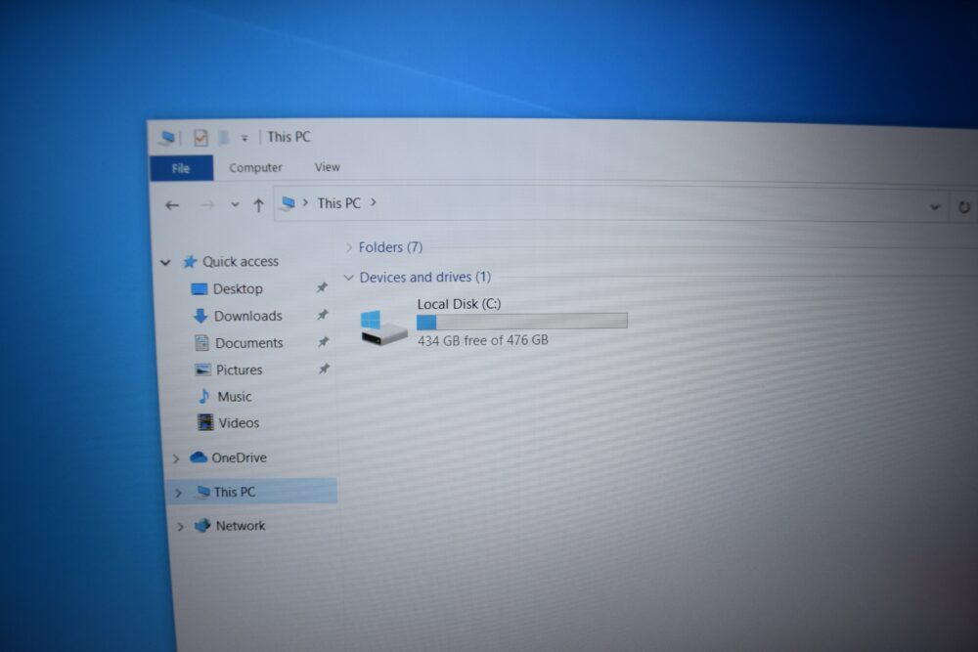Select the Local Disk (C:) drive icon

383,327
